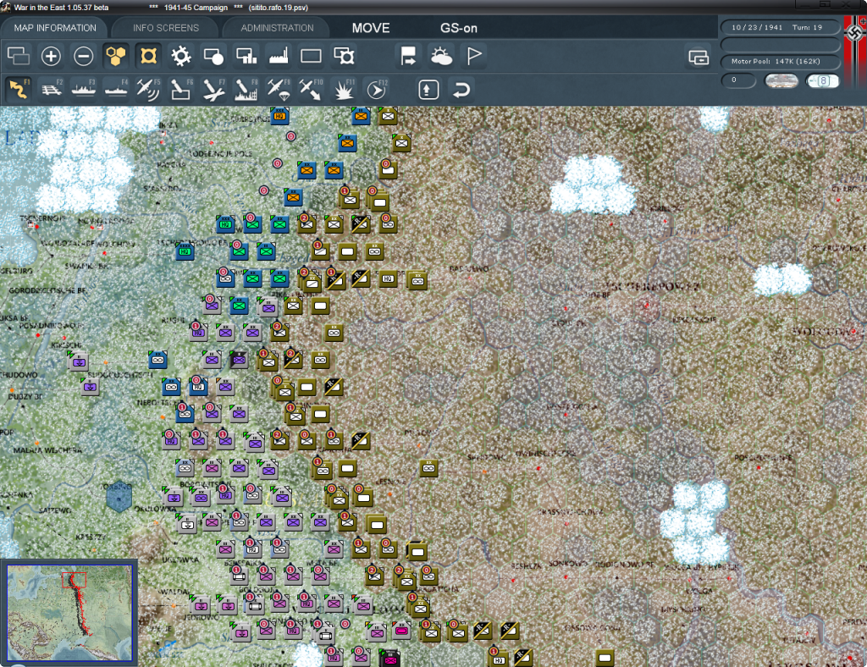Toggle the hex grid display
The height and width of the screenshot is (667, 867).
(115, 56)
